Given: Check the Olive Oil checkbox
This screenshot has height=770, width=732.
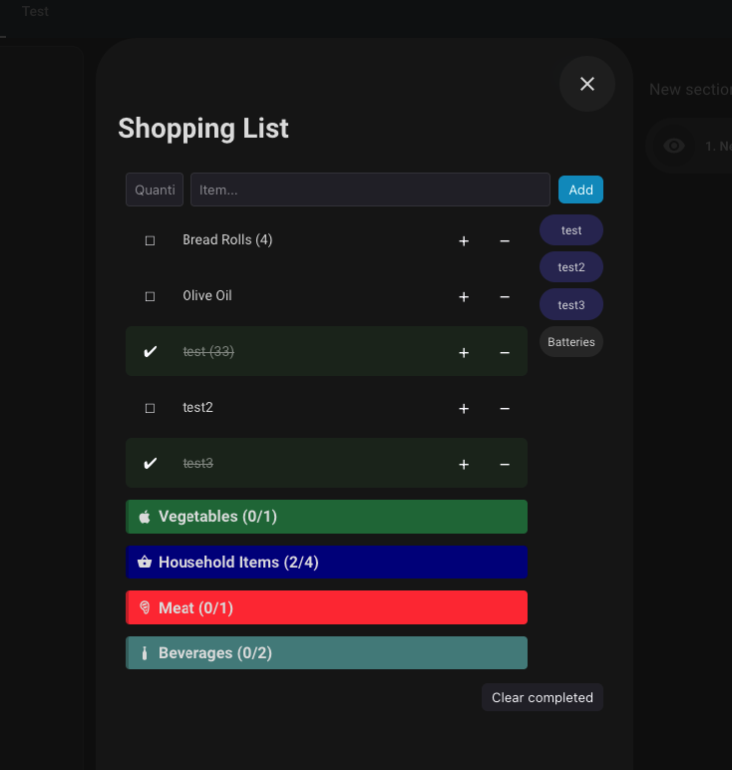Looking at the screenshot, I should [151, 296].
